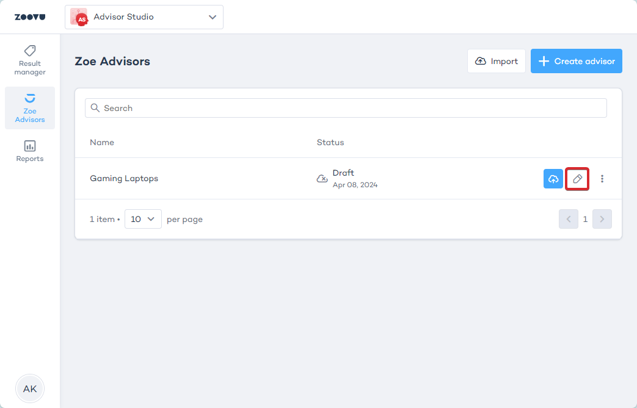Image resolution: width=637 pixels, height=408 pixels.
Task: Open the items per page dropdown
Action: pos(143,219)
